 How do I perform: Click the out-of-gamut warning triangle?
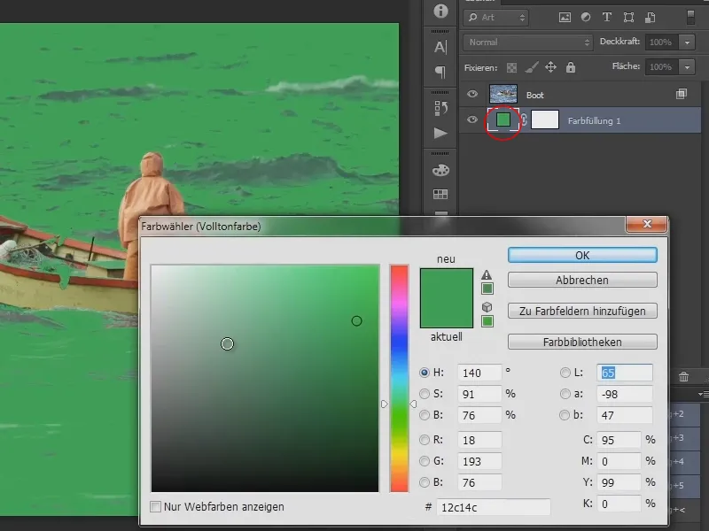(487, 274)
